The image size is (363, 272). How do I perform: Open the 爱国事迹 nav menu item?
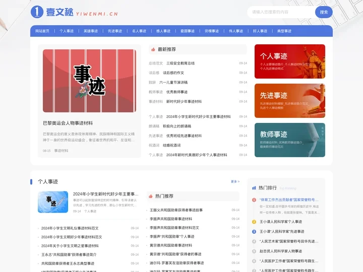[188, 31]
